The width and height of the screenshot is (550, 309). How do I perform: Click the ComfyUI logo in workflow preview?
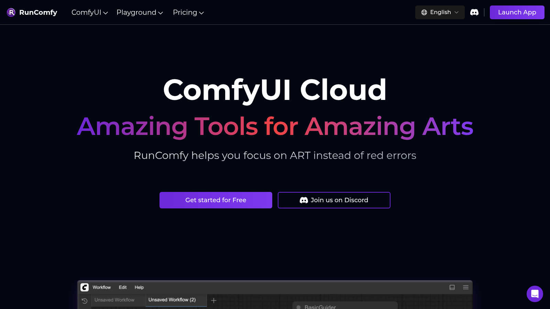point(85,287)
